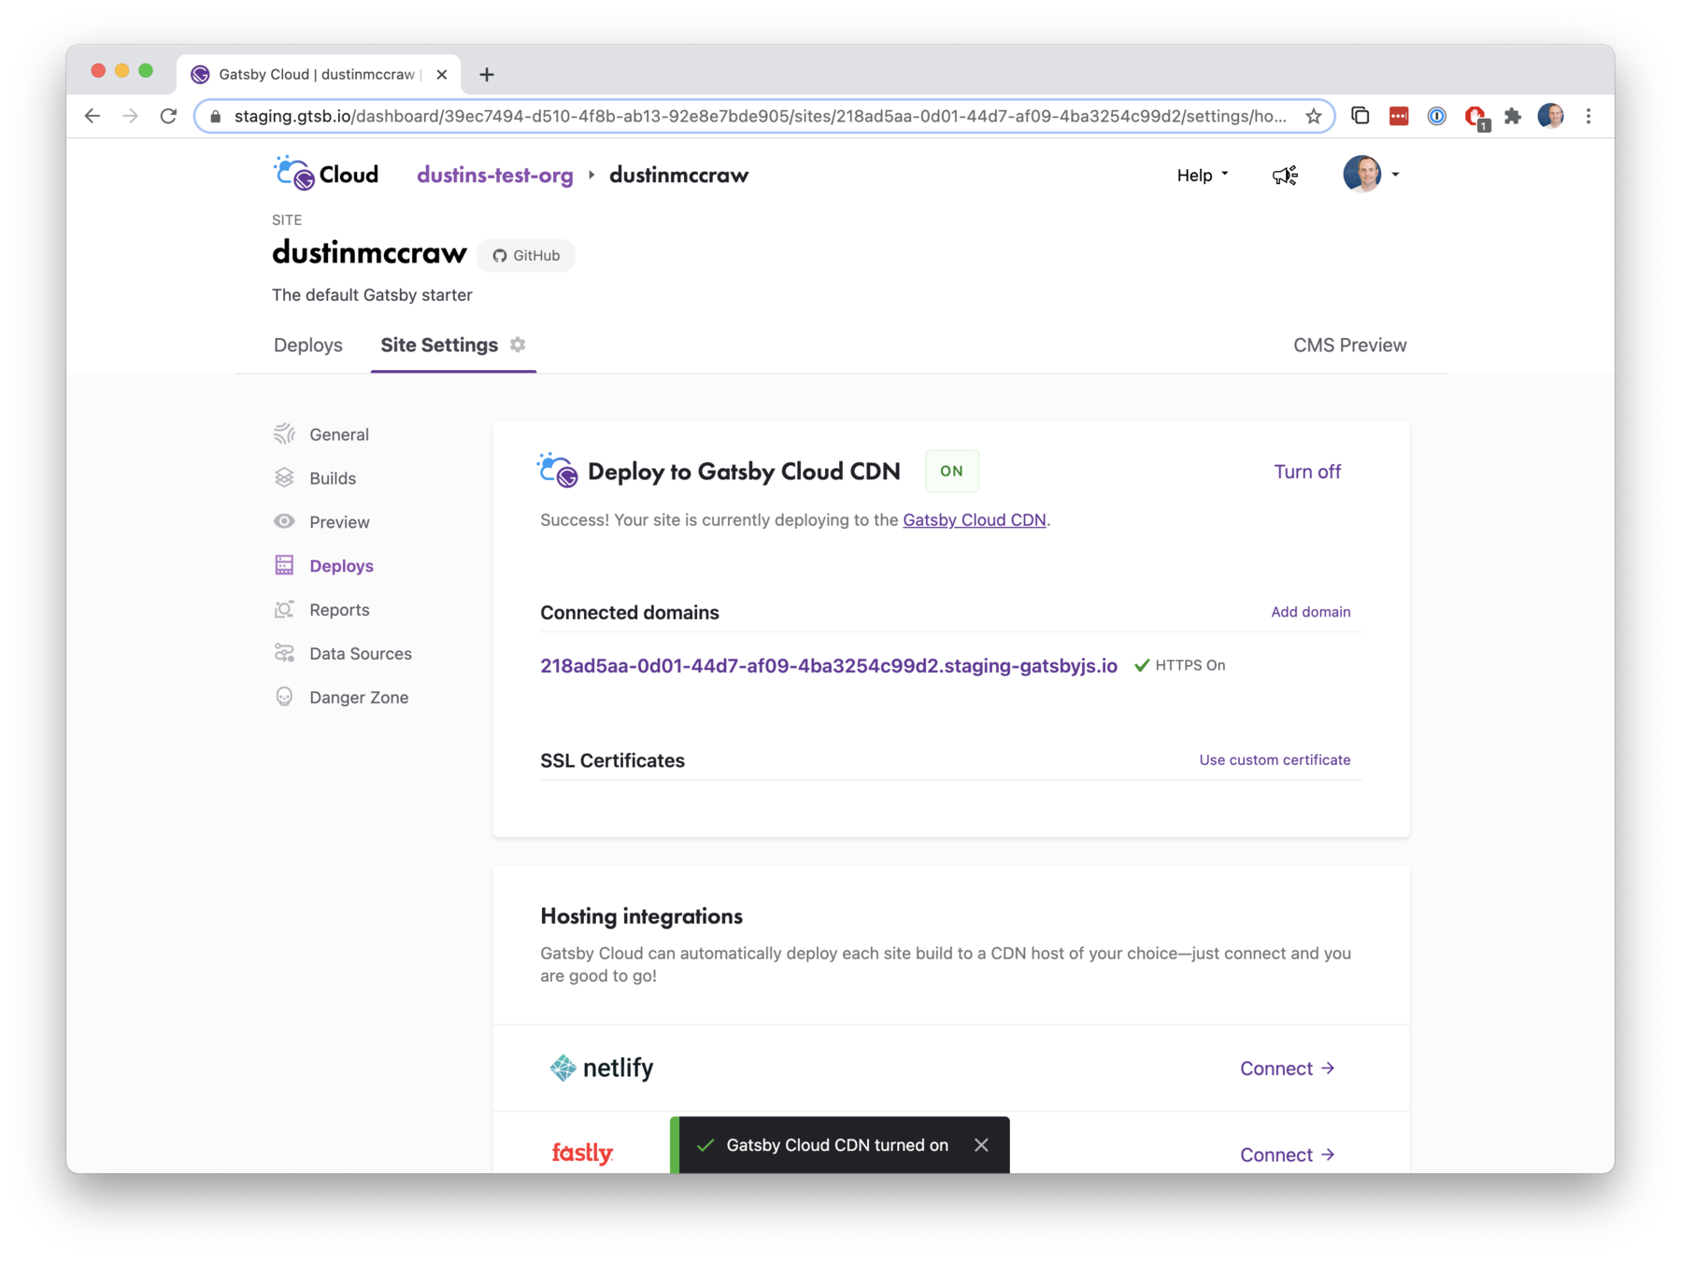Click the Chrome profile avatar
The width and height of the screenshot is (1681, 1261).
pyautogui.click(x=1550, y=116)
